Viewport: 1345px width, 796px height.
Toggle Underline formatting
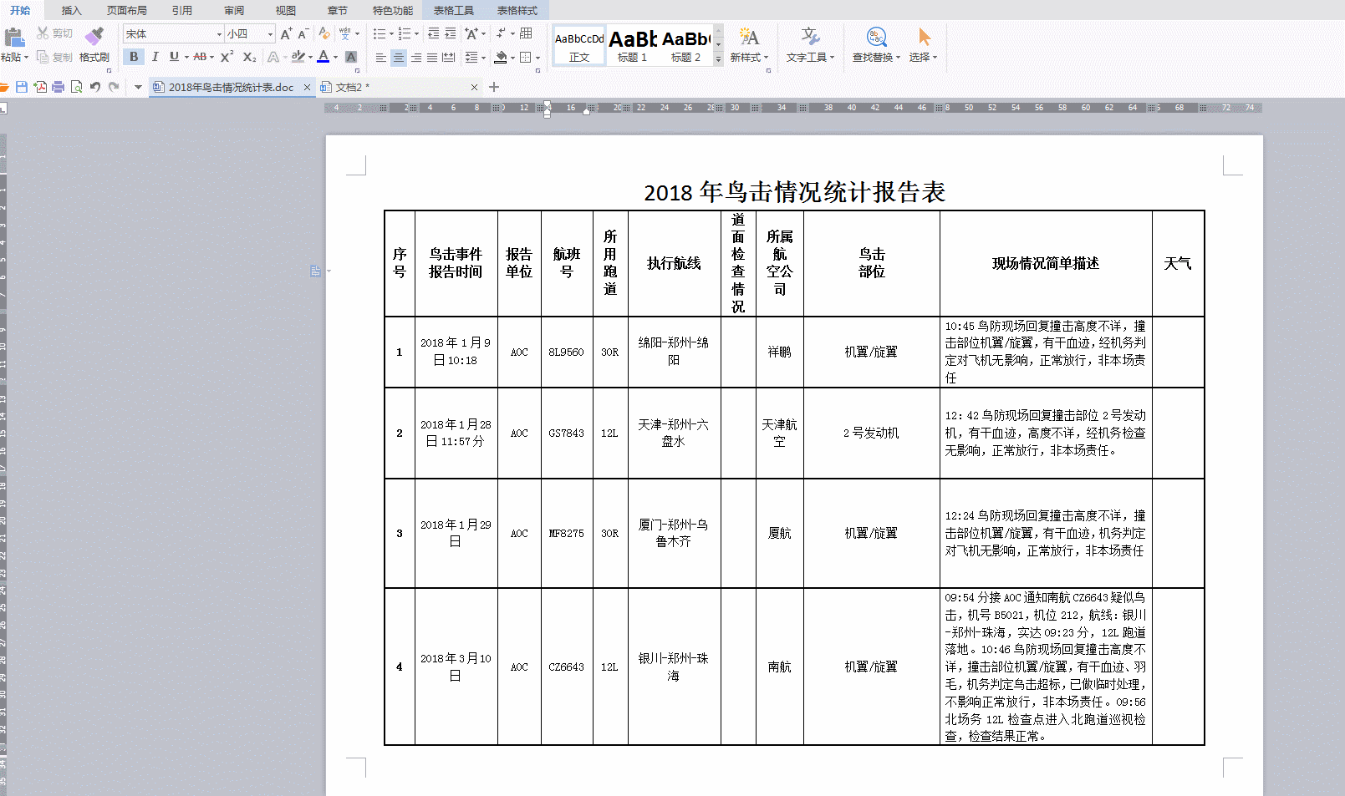tap(174, 57)
